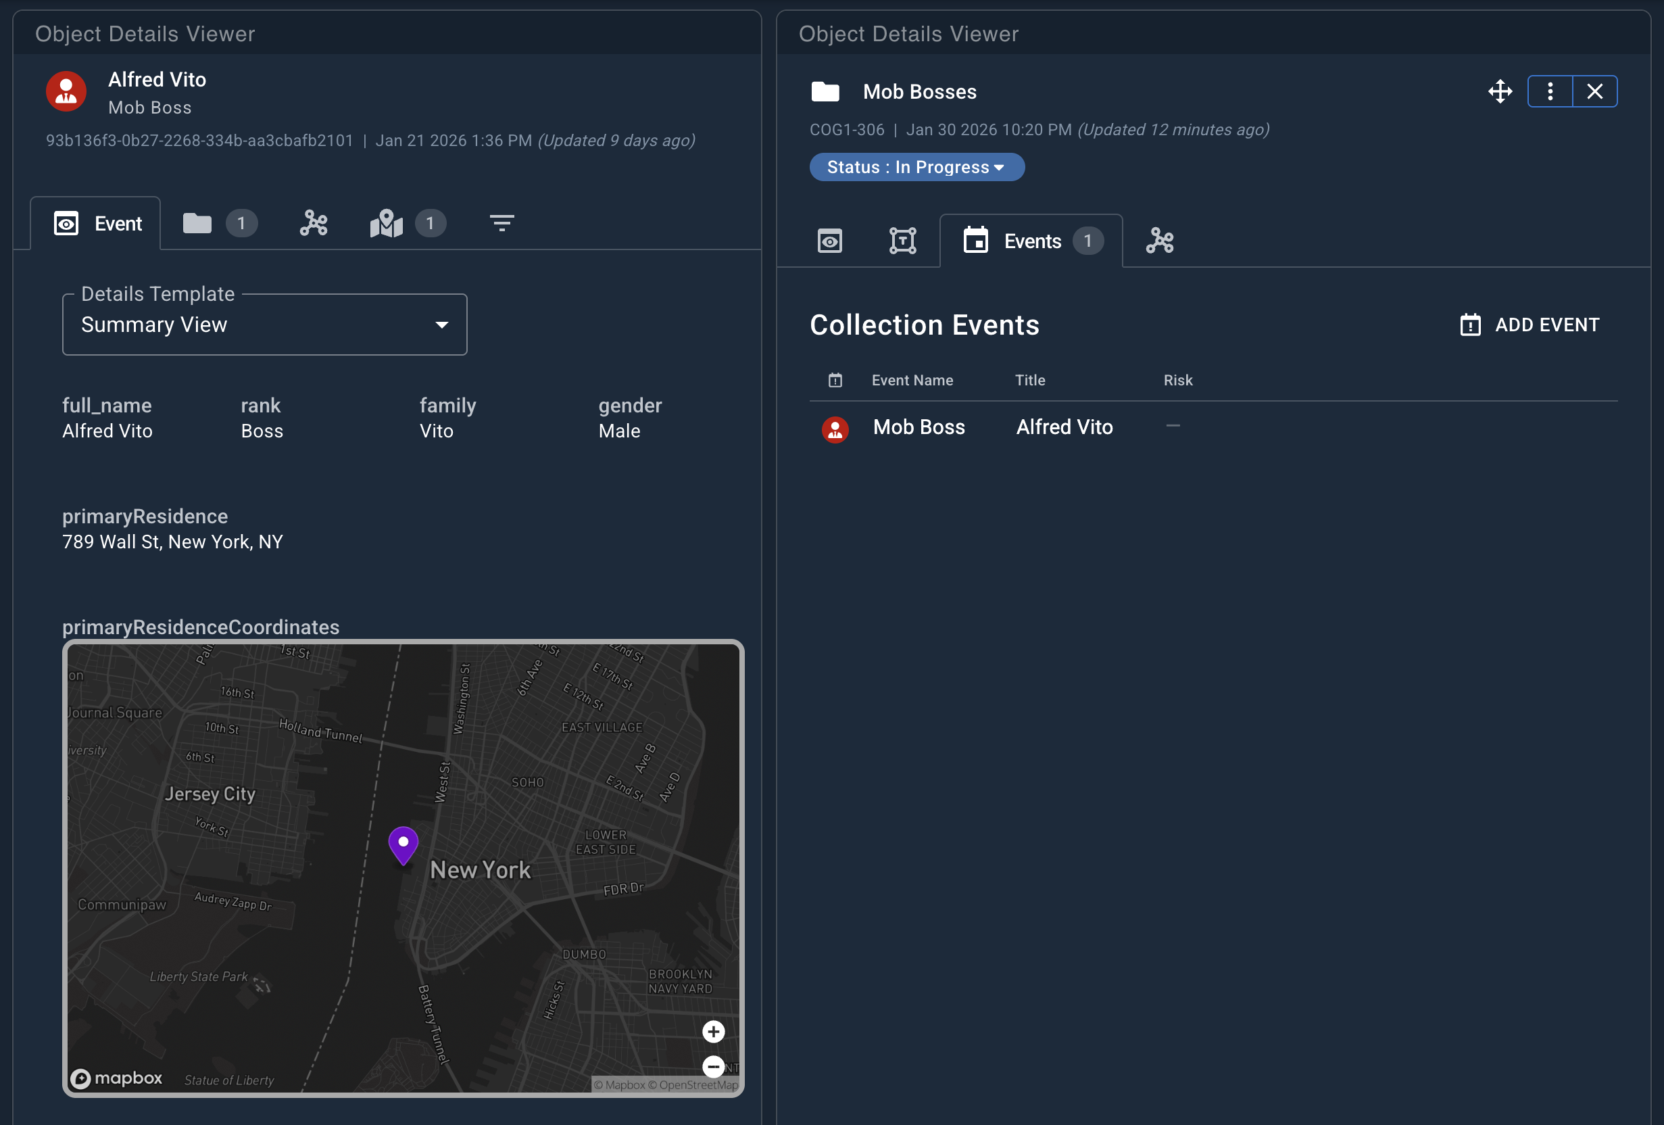Collapse the map zoom-out control
The image size is (1664, 1125).
(713, 1066)
